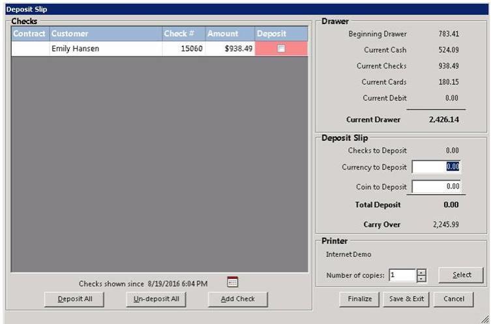Focus the Currency to Deposit field
The width and height of the screenshot is (491, 324).
[437, 167]
